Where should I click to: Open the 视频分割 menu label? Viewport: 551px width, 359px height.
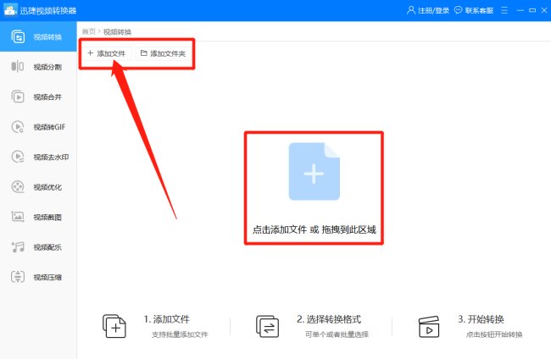click(x=47, y=67)
